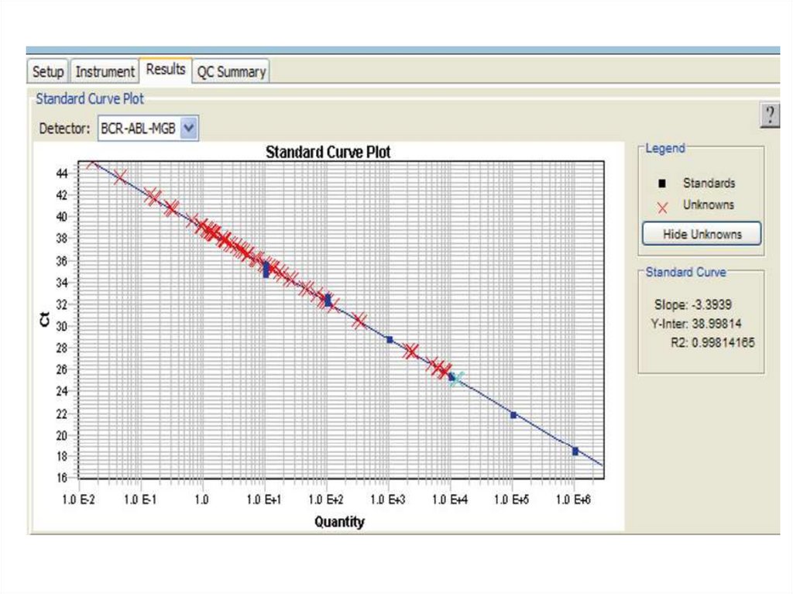Click the BCR-ABL-MGB detector combo box
The image size is (793, 594).
[x=139, y=129]
